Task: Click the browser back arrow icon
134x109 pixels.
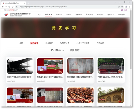Action: pyautogui.click(x=3, y=7)
